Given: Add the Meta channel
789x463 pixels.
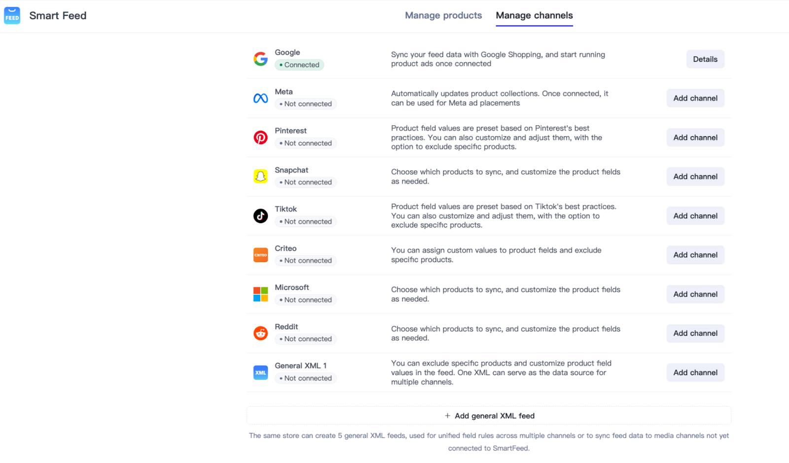Looking at the screenshot, I should point(695,98).
